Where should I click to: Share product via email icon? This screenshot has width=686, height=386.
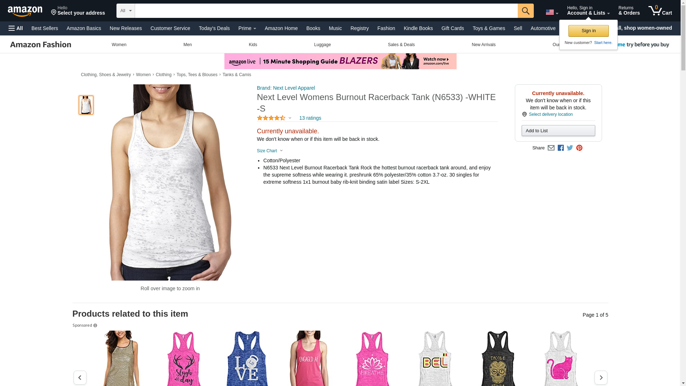(551, 148)
